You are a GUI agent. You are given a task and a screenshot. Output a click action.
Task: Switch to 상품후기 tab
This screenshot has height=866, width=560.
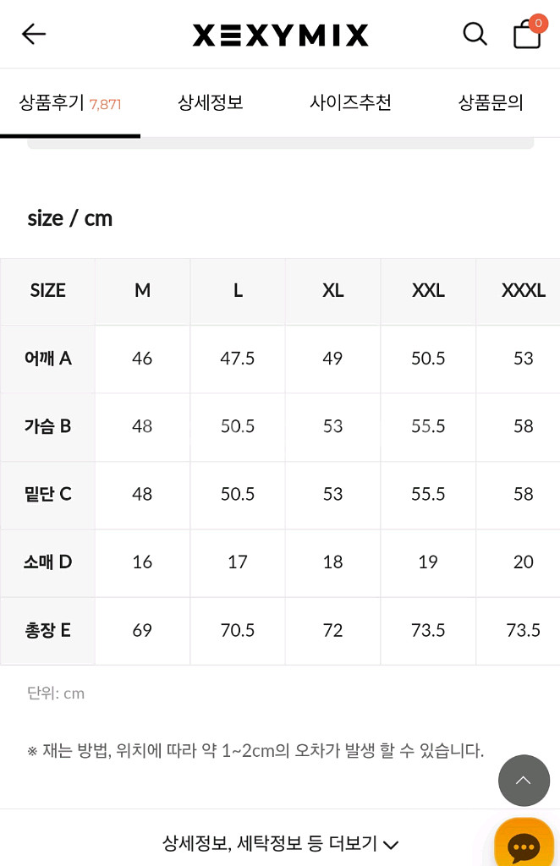click(x=52, y=103)
